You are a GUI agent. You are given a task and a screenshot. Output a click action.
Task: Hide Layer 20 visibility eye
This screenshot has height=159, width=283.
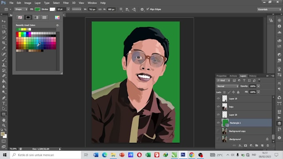(x=218, y=115)
